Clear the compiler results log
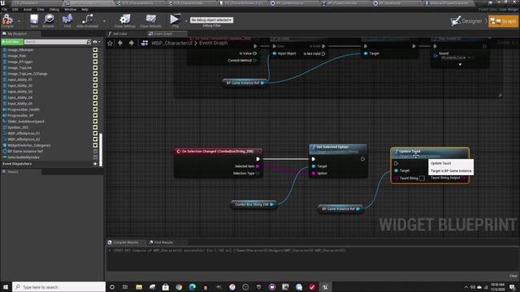Image resolution: width=520 pixels, height=292 pixels. click(513, 276)
